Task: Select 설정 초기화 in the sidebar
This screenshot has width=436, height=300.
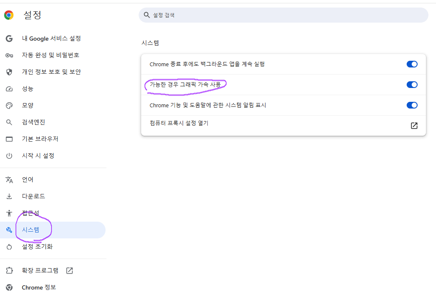Action: 37,247
